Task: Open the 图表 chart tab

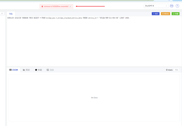Action: click(x=26, y=70)
